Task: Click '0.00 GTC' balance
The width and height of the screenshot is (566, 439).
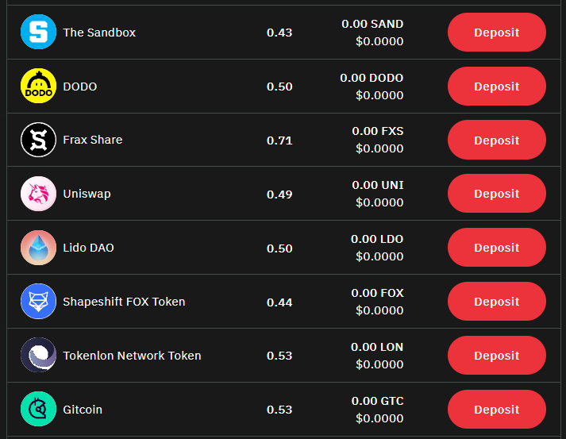Action: (378, 401)
